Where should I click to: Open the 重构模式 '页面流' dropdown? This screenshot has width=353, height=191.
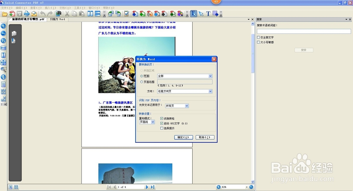tap(152, 122)
